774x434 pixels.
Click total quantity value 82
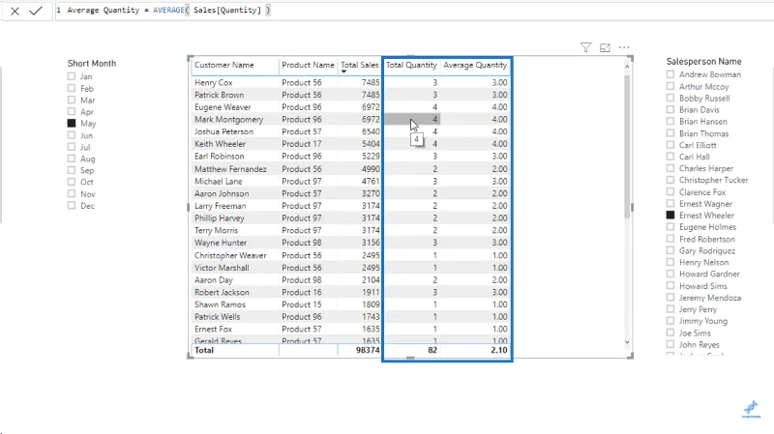(432, 350)
